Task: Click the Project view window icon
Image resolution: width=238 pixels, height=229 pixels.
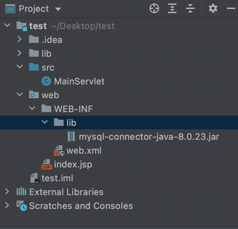Action: (10, 9)
